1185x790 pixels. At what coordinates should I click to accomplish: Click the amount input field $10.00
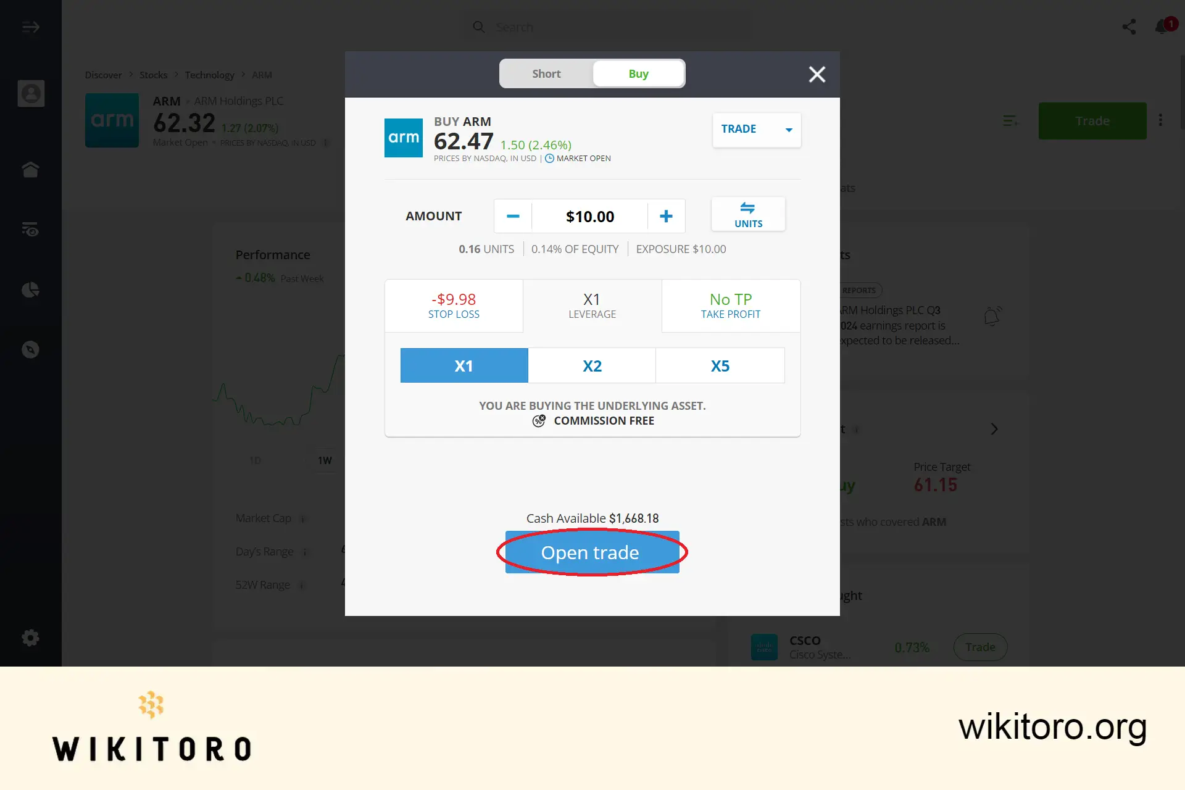[589, 215]
